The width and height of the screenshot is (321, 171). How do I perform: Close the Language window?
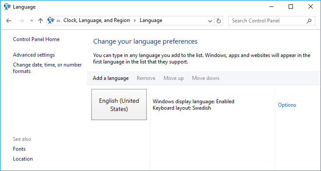pyautogui.click(x=310, y=6)
